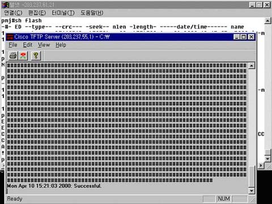Screen dimensions: 272x204
Task: Click the Telnet horizontal scroll-right arrow
Action: (x=261, y=165)
